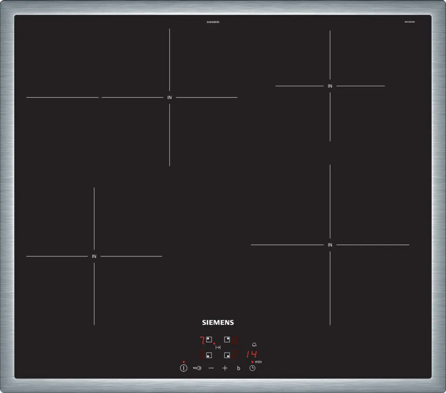Tap the key-shaped childproof lock

point(197,368)
